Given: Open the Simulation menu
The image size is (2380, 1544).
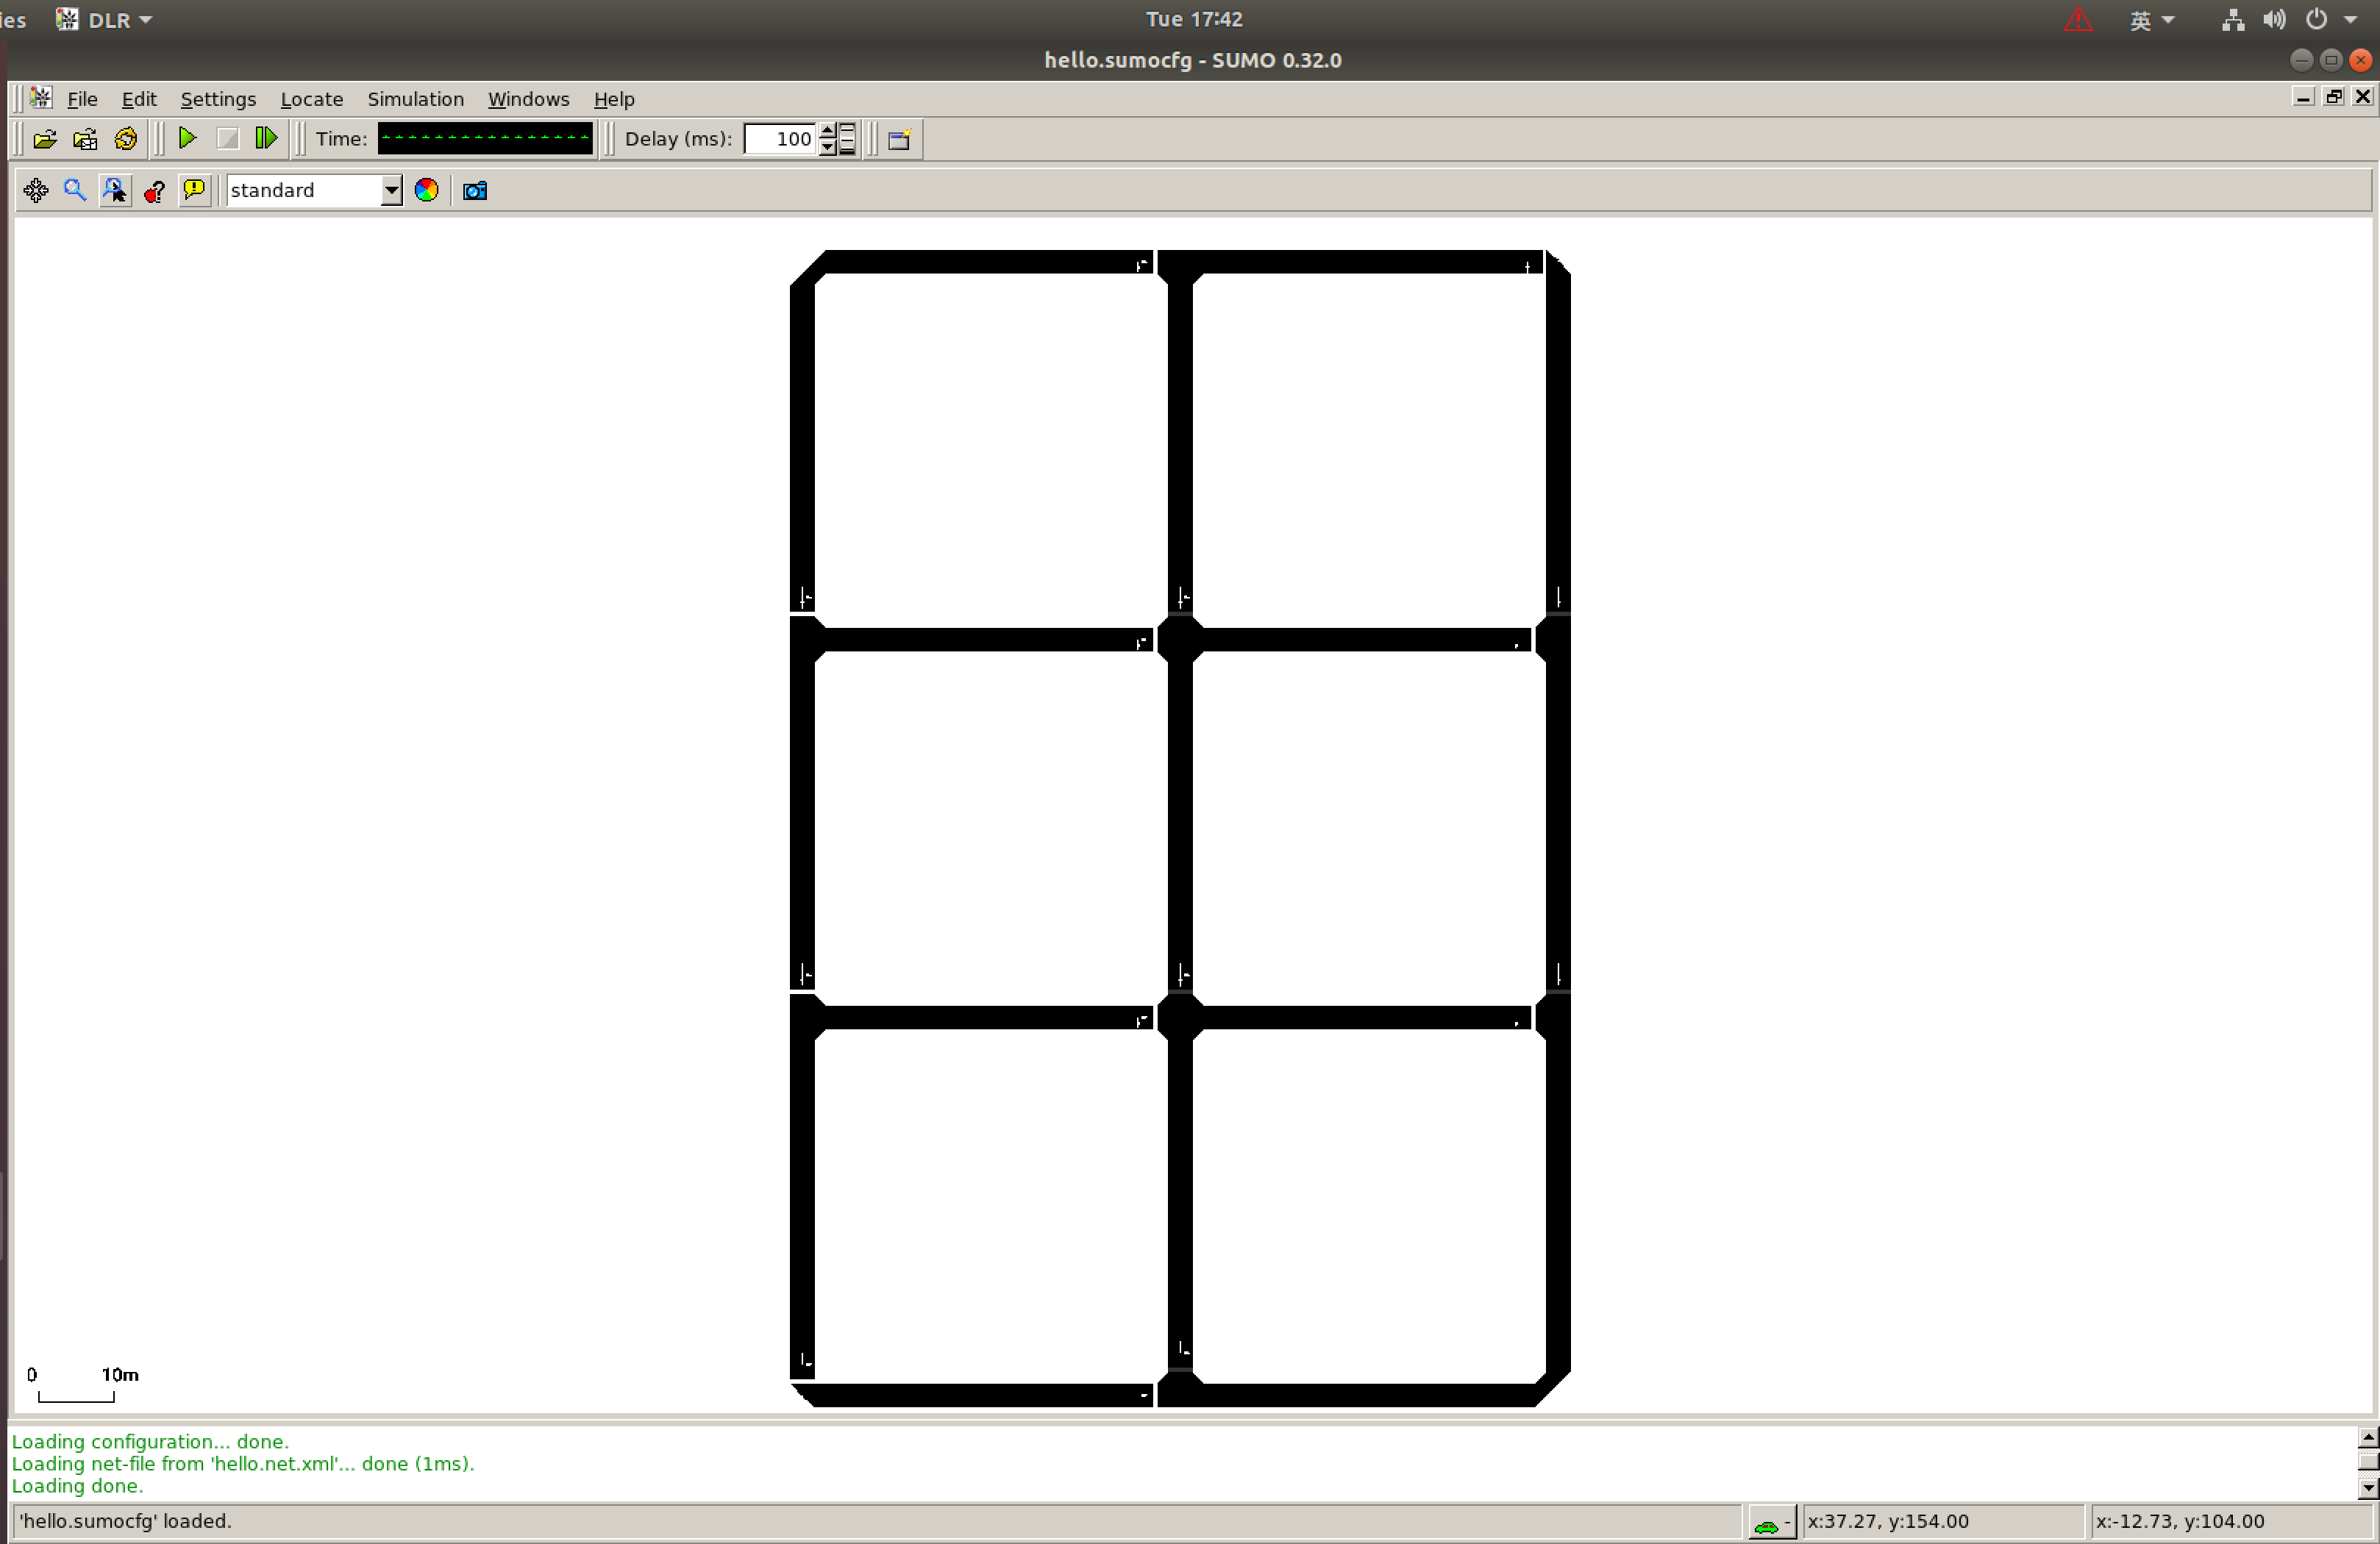Looking at the screenshot, I should tap(415, 99).
